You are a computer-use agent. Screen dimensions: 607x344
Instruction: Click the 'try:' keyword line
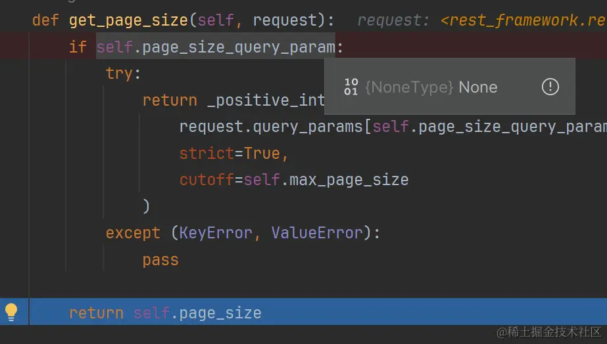[x=124, y=74]
